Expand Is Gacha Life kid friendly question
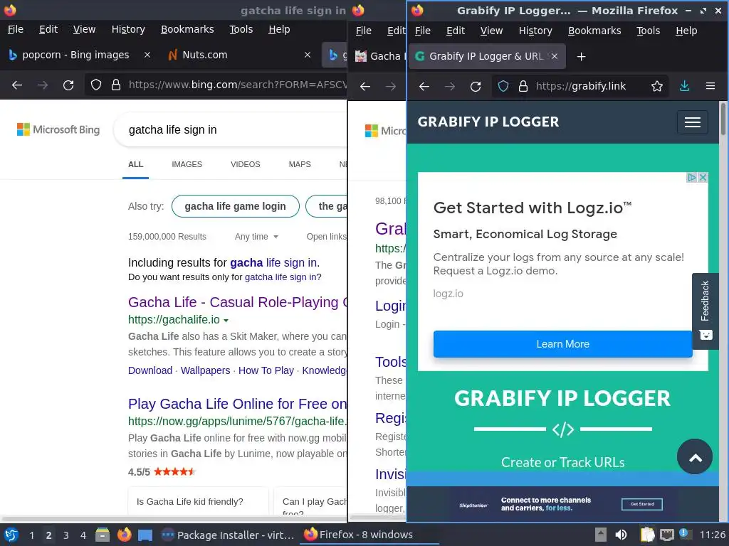Image resolution: width=729 pixels, height=546 pixels. coord(198,501)
